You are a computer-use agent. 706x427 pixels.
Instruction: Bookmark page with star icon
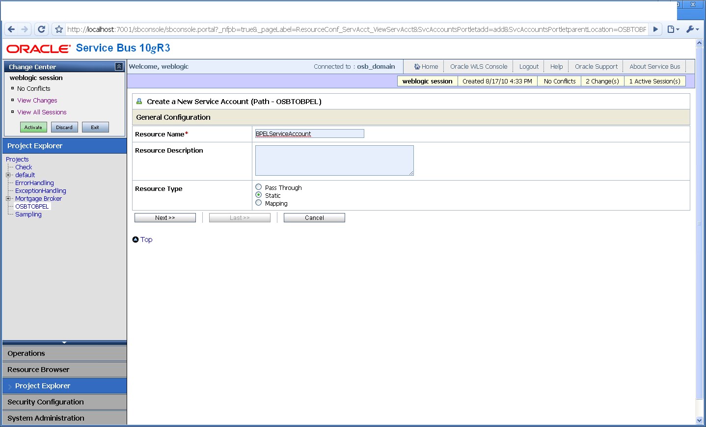[59, 29]
